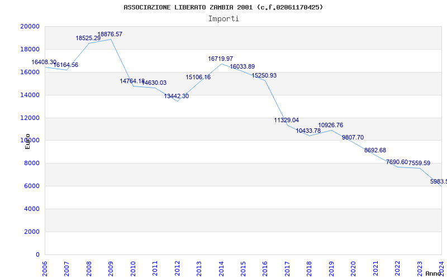Click y-axis tick label 6000
Viewport: 447px width, 279px height.
point(31,186)
